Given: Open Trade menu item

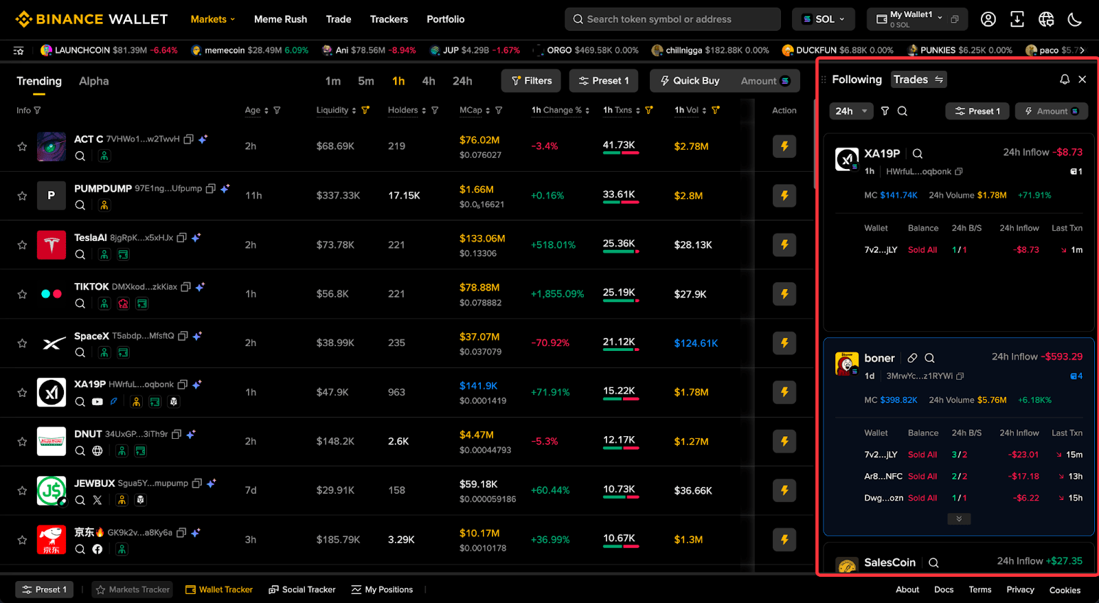Looking at the screenshot, I should [339, 19].
